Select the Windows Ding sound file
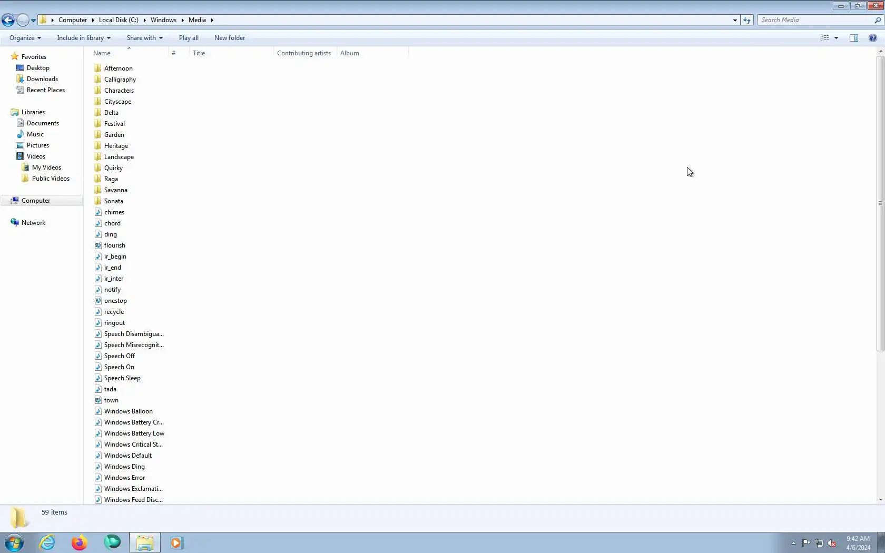 click(124, 467)
